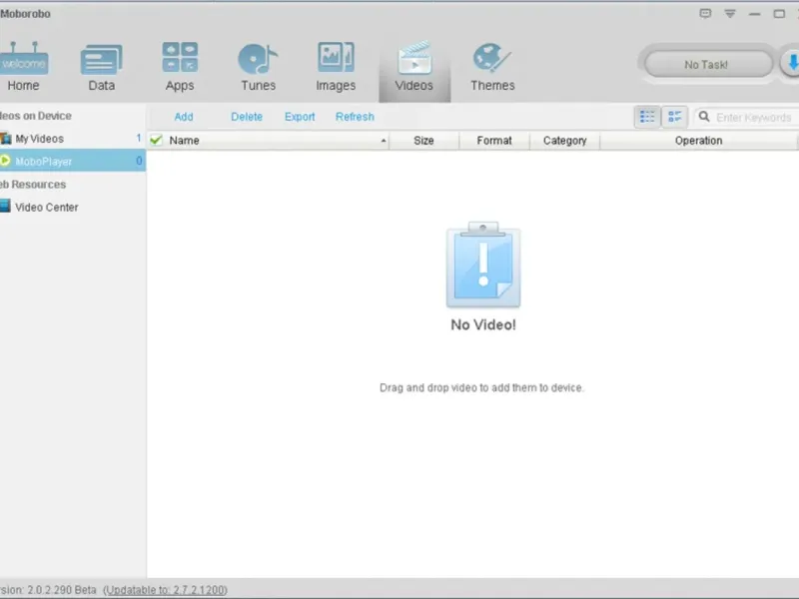Click Delete in the video toolbar

[247, 117]
